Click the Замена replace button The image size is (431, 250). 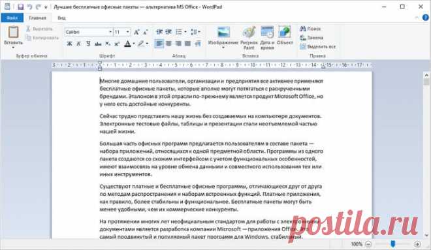pos(311,38)
